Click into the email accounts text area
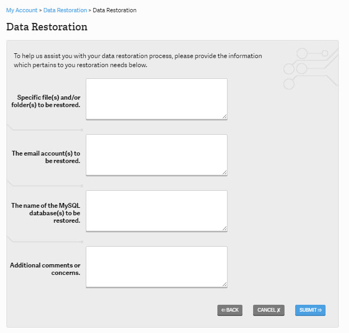 156,155
